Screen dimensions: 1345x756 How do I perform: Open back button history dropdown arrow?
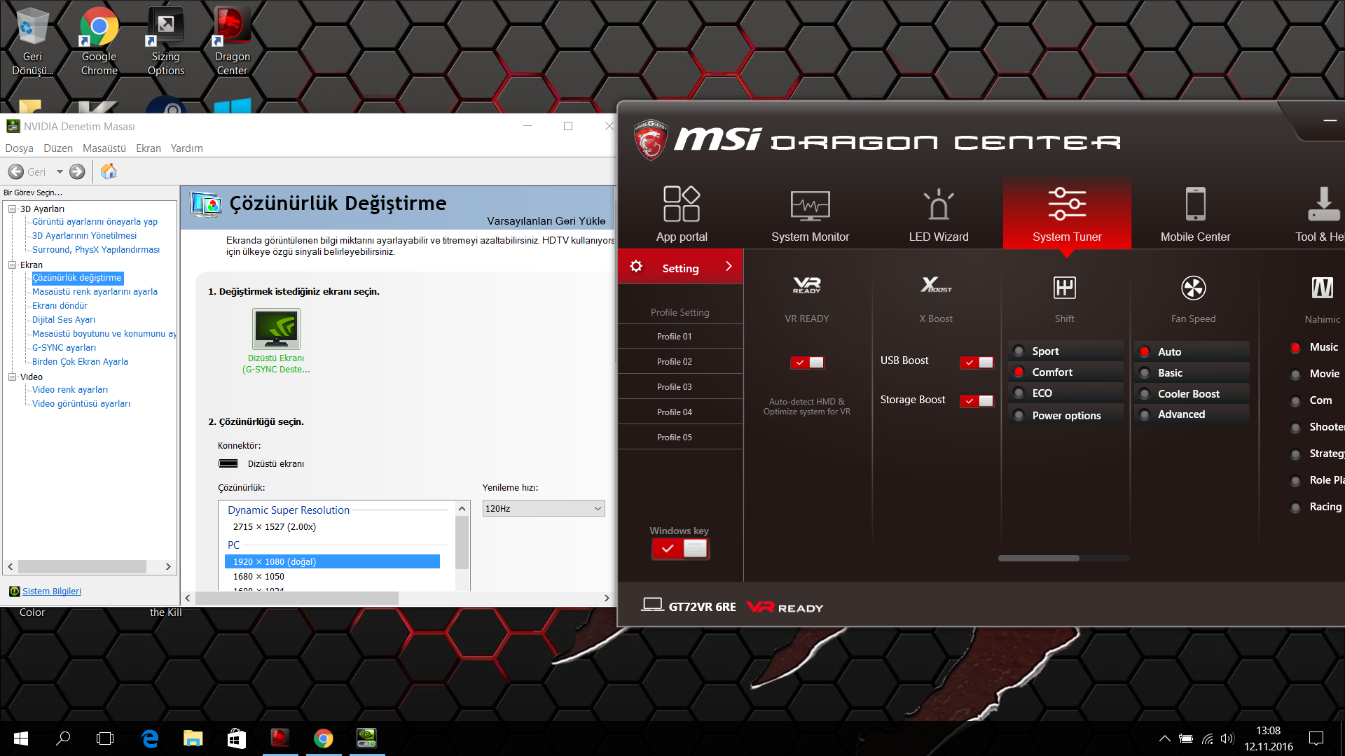60,171
